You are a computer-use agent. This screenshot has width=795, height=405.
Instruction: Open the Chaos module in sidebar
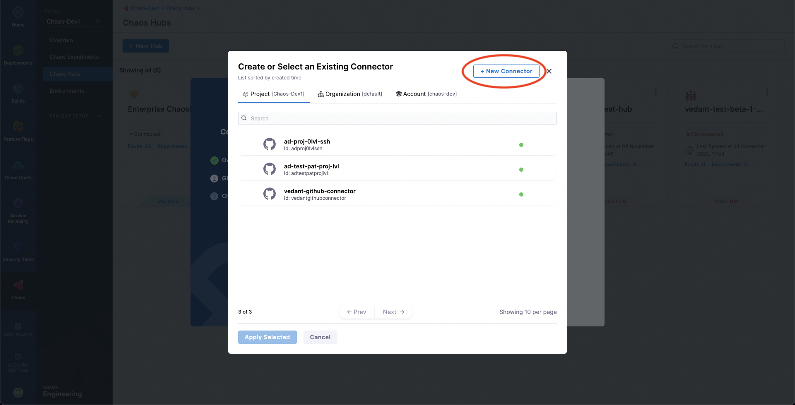(x=18, y=289)
